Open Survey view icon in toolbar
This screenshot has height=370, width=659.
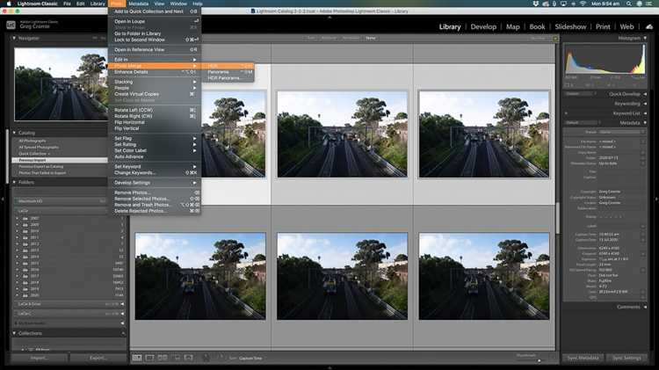[176, 358]
